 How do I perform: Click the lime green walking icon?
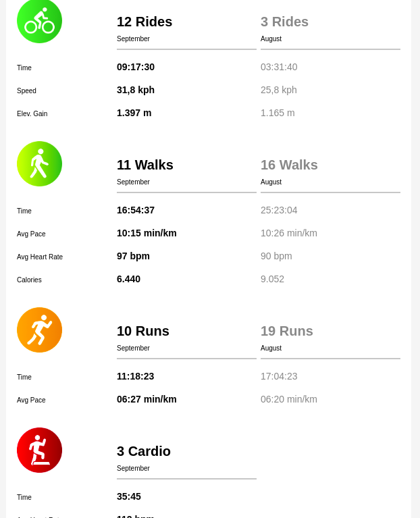[x=39, y=163]
